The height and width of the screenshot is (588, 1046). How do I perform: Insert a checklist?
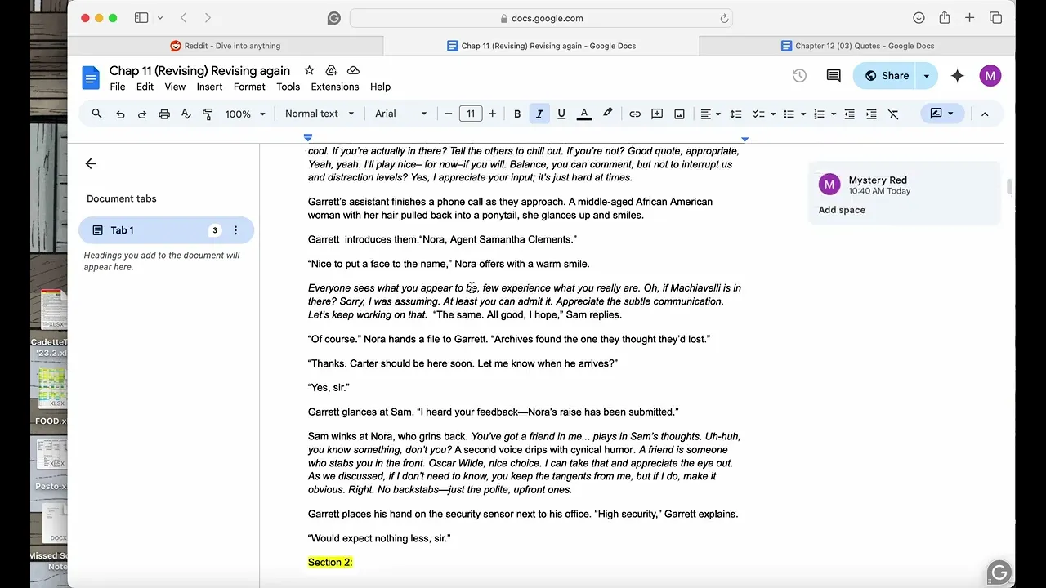point(758,114)
